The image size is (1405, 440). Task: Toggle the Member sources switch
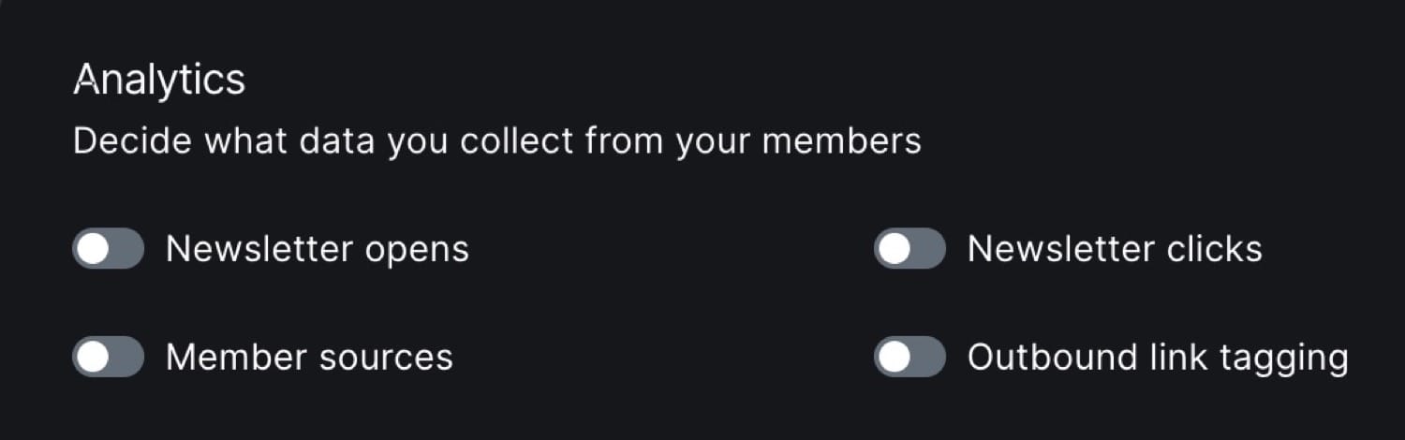pos(108,357)
